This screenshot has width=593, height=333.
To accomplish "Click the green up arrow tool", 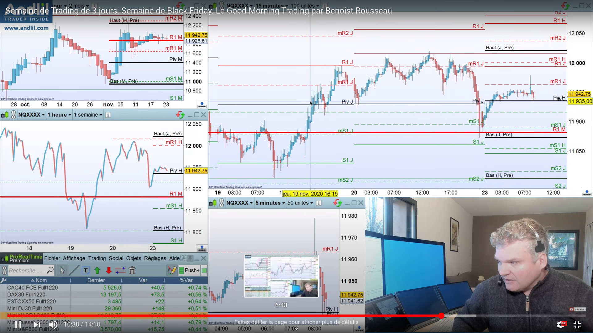I will (x=97, y=271).
